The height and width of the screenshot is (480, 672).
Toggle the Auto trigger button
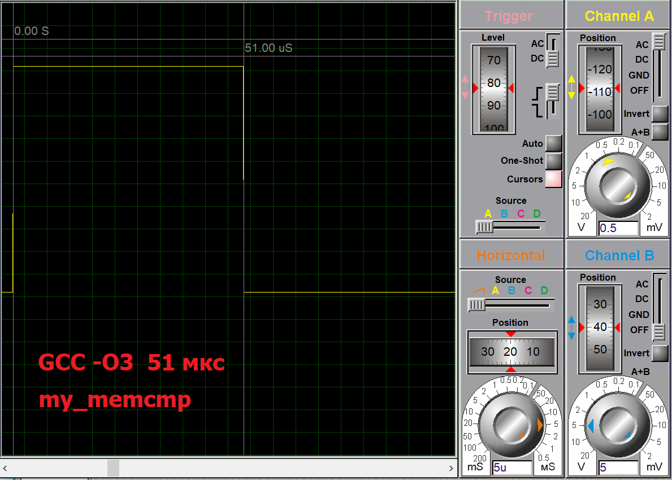tap(553, 143)
